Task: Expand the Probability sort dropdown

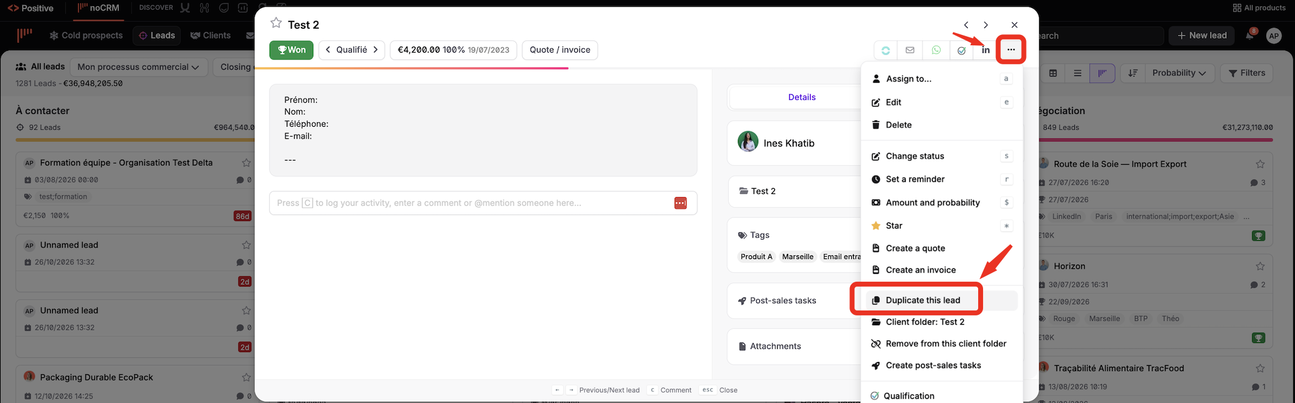Action: 1179,73
